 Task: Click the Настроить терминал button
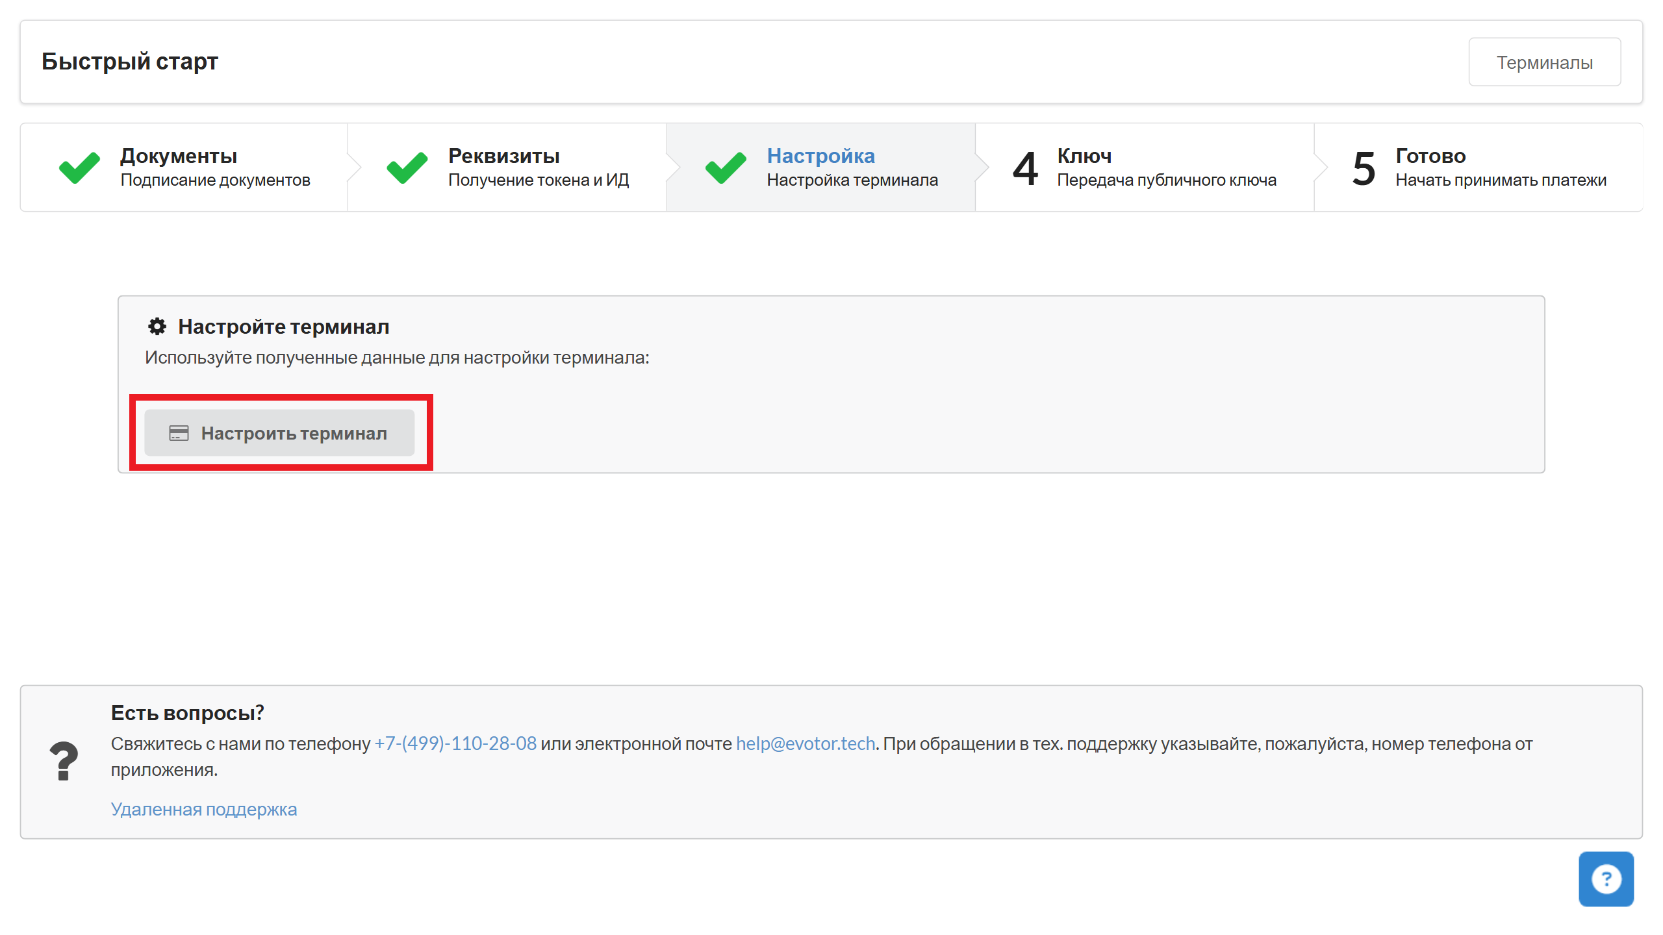(279, 433)
